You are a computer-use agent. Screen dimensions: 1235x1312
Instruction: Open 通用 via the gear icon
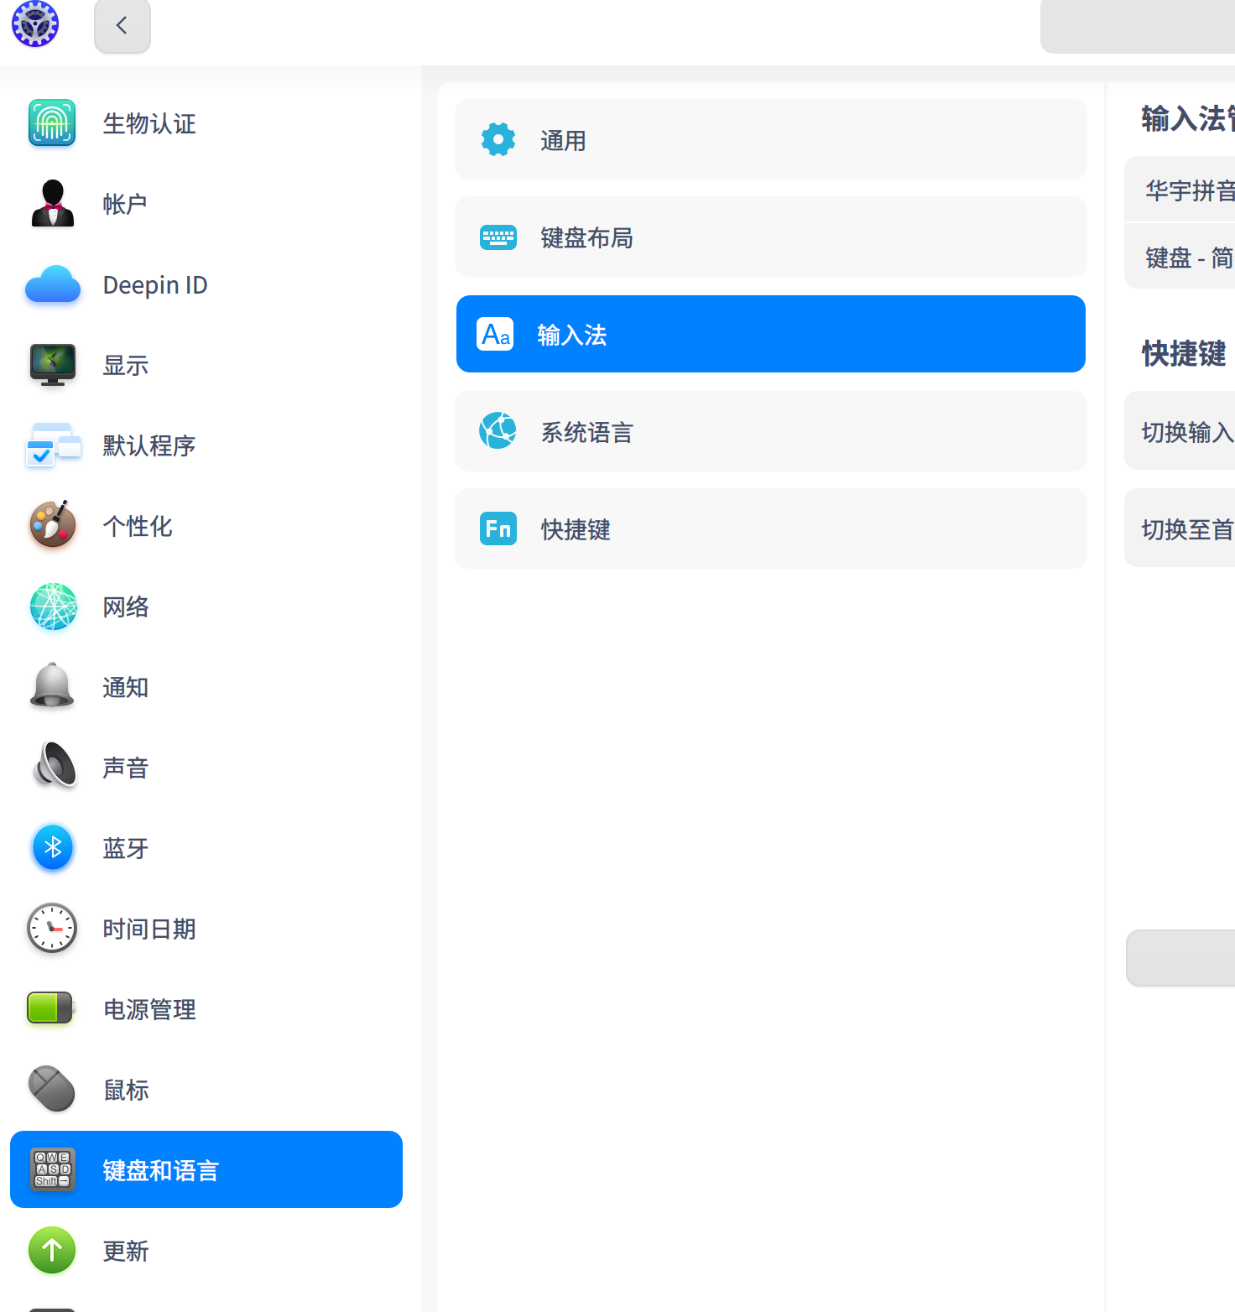pos(498,139)
